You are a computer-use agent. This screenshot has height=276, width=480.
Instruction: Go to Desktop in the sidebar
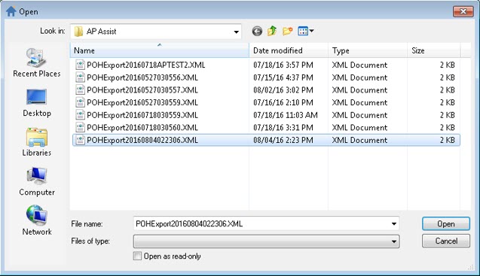pyautogui.click(x=37, y=103)
